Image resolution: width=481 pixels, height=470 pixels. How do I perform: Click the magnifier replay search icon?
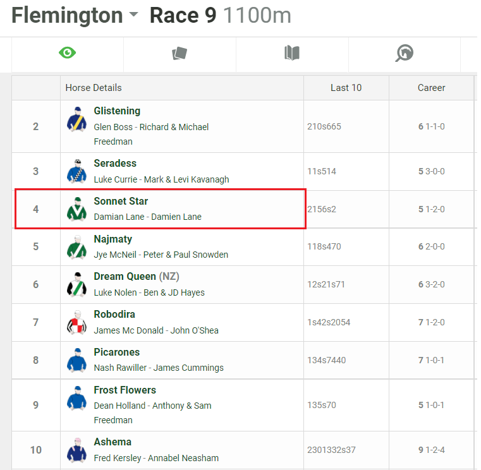pyautogui.click(x=404, y=53)
